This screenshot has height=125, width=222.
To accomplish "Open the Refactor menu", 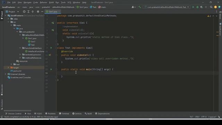I will (x=43, y=2).
